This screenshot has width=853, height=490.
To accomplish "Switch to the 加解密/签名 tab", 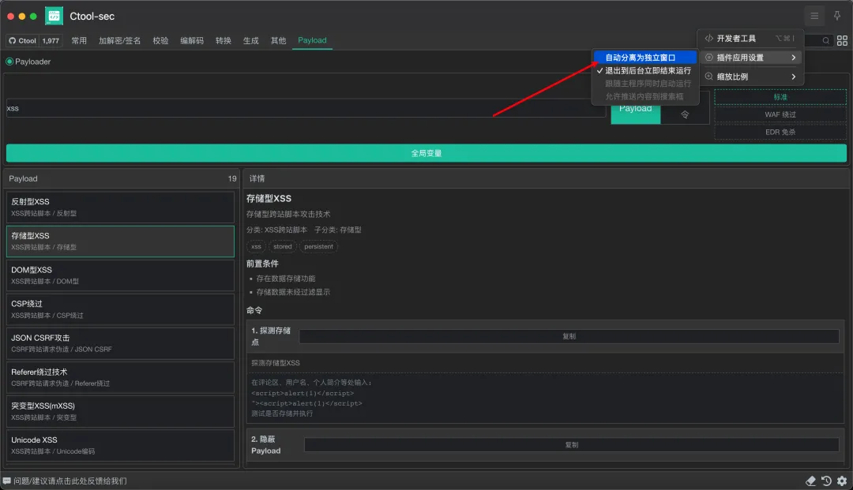I will [120, 41].
